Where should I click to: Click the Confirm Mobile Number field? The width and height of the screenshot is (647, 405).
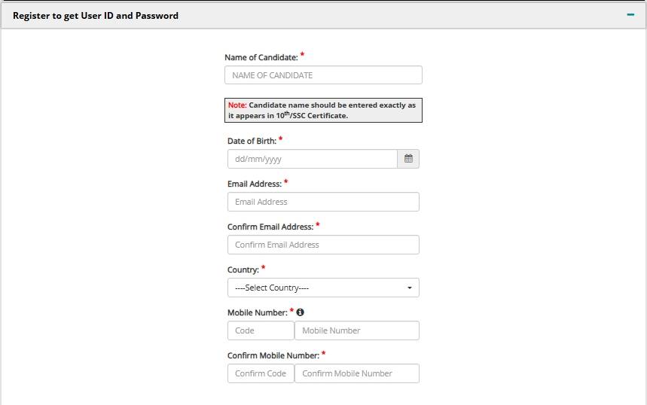pos(357,373)
